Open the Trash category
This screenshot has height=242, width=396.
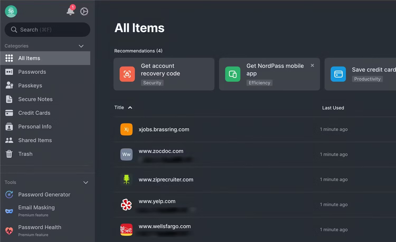point(45,154)
